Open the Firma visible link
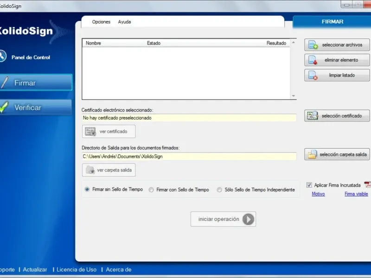Image resolution: width=371 pixels, height=278 pixels. pyautogui.click(x=356, y=194)
